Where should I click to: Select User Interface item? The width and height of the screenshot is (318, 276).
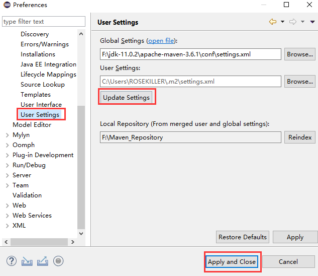pyautogui.click(x=41, y=105)
